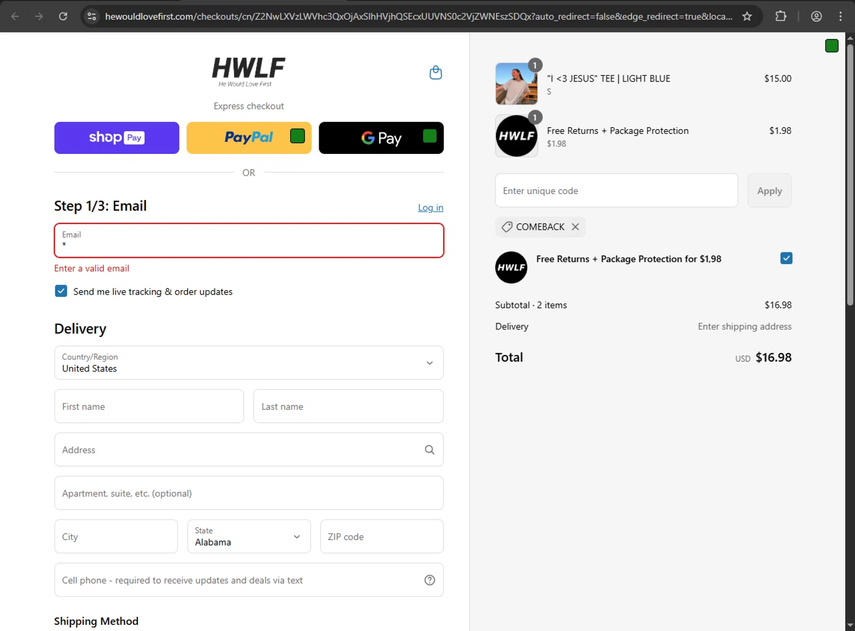Click the "I <3 JESUS" TEE product name
Viewport: 855px width, 631px height.
(609, 79)
